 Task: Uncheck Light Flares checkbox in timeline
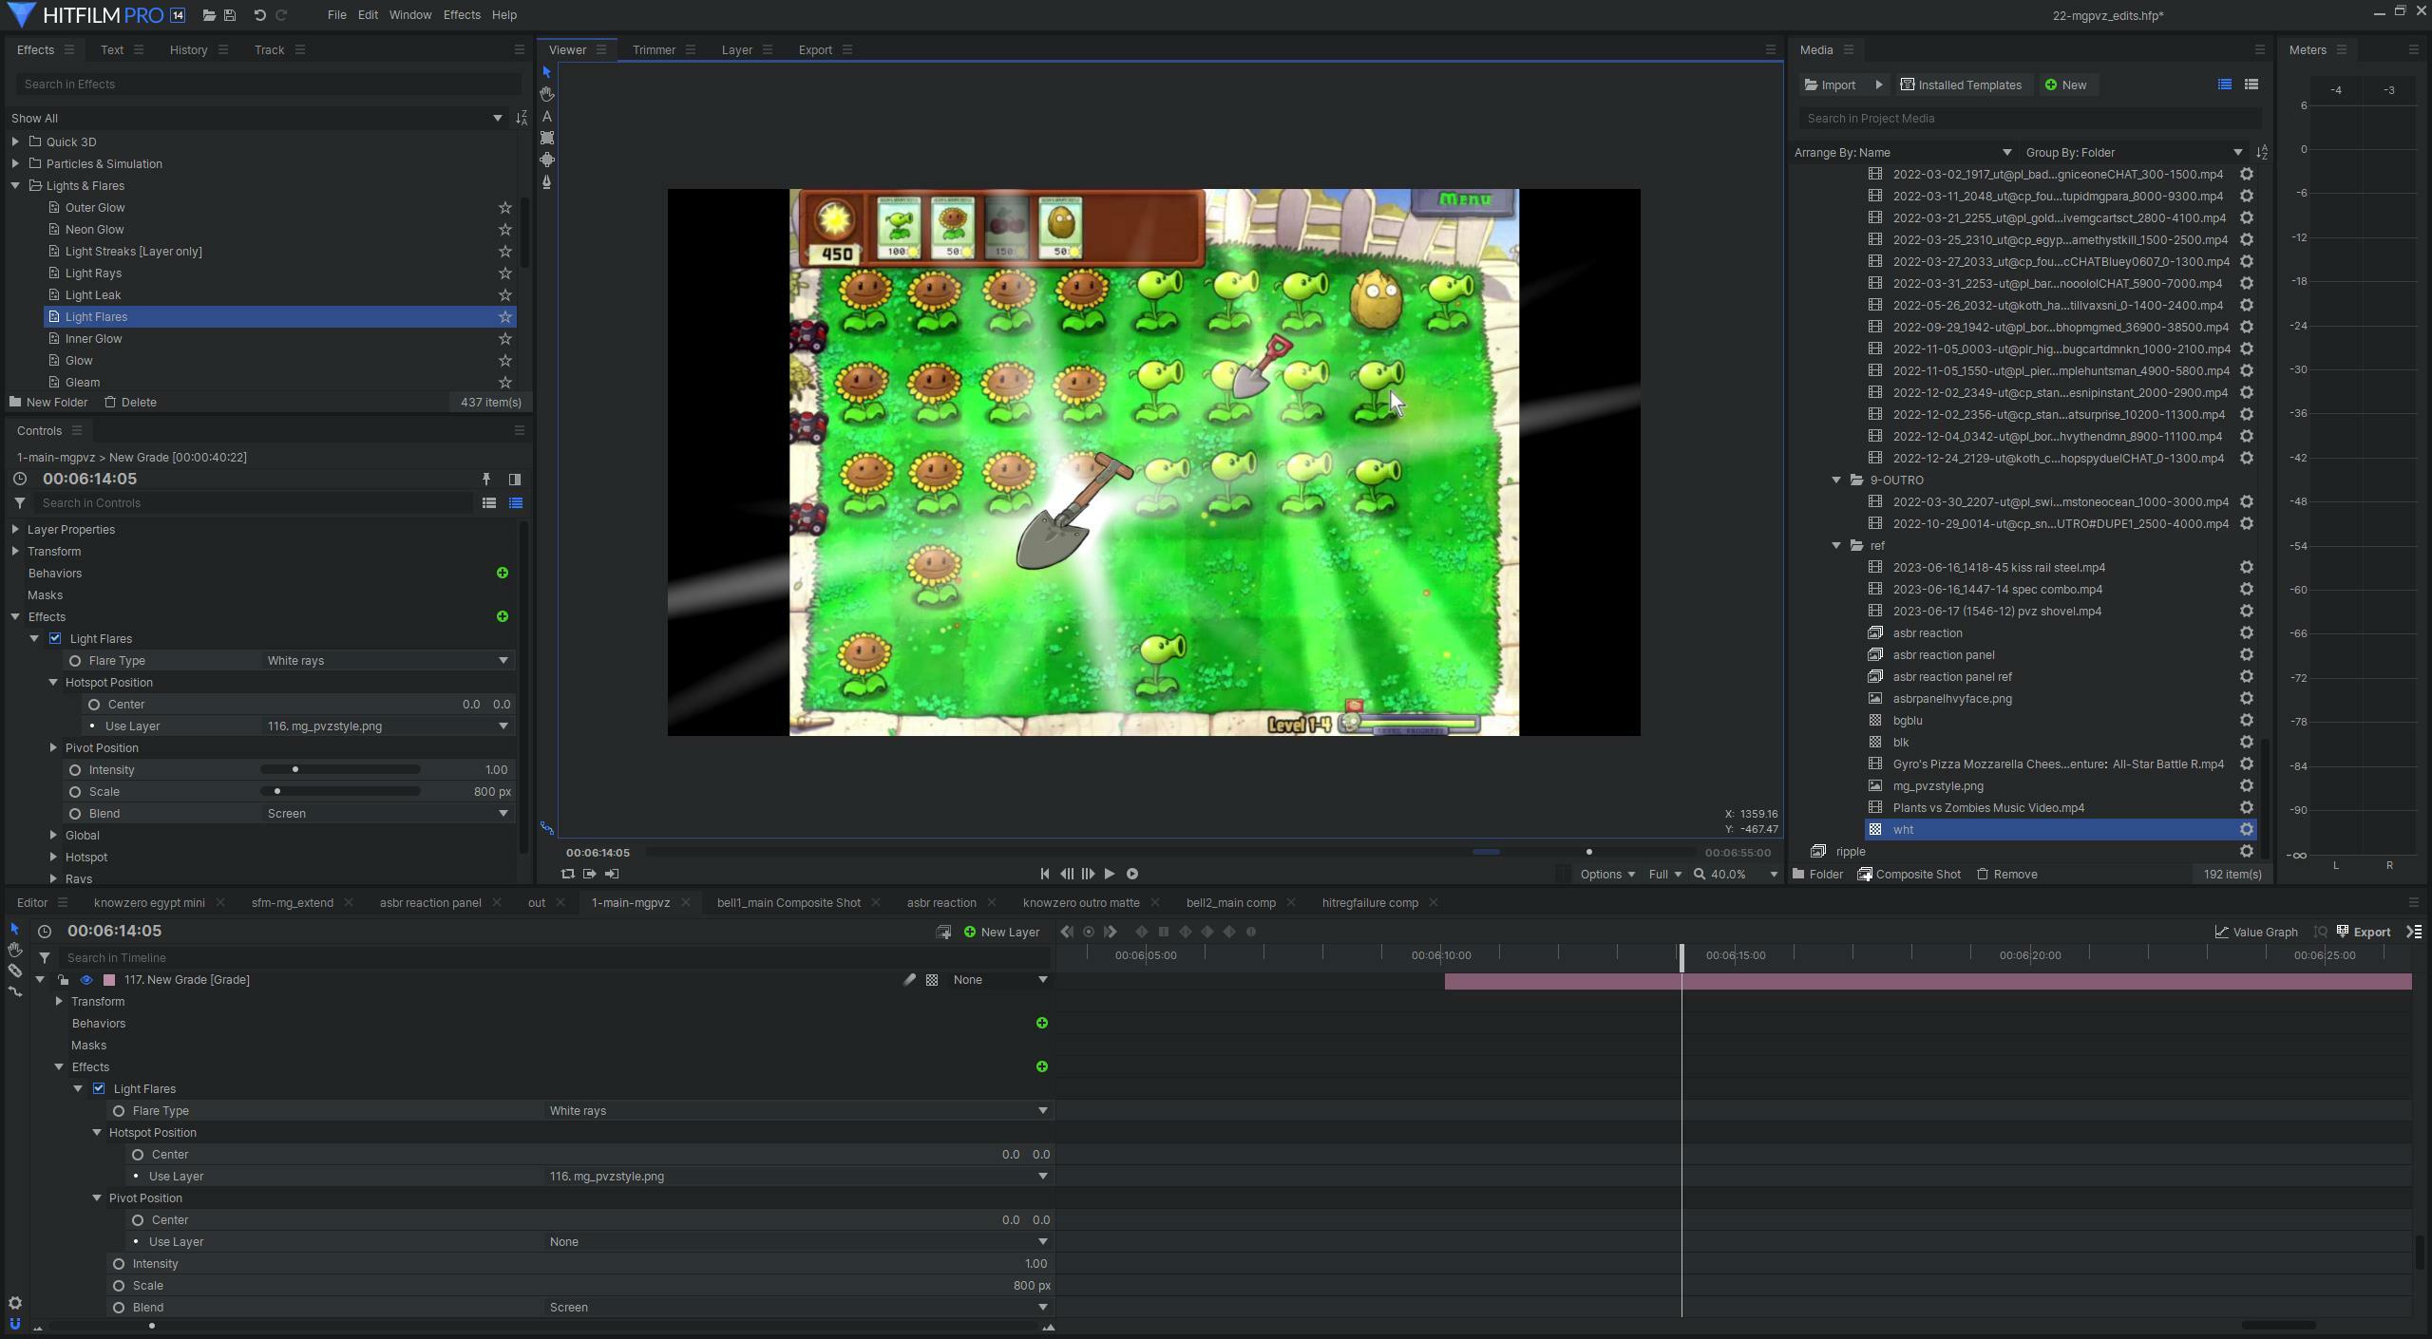point(99,1089)
